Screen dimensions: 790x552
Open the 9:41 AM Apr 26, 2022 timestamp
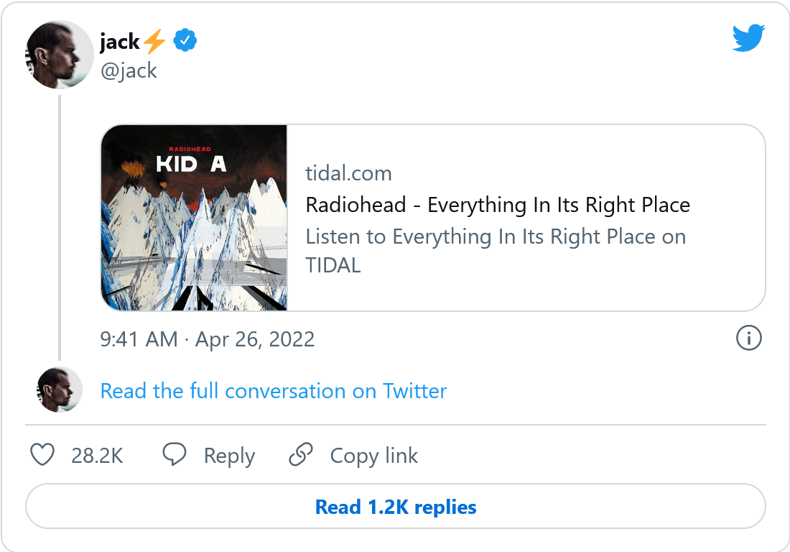click(208, 339)
